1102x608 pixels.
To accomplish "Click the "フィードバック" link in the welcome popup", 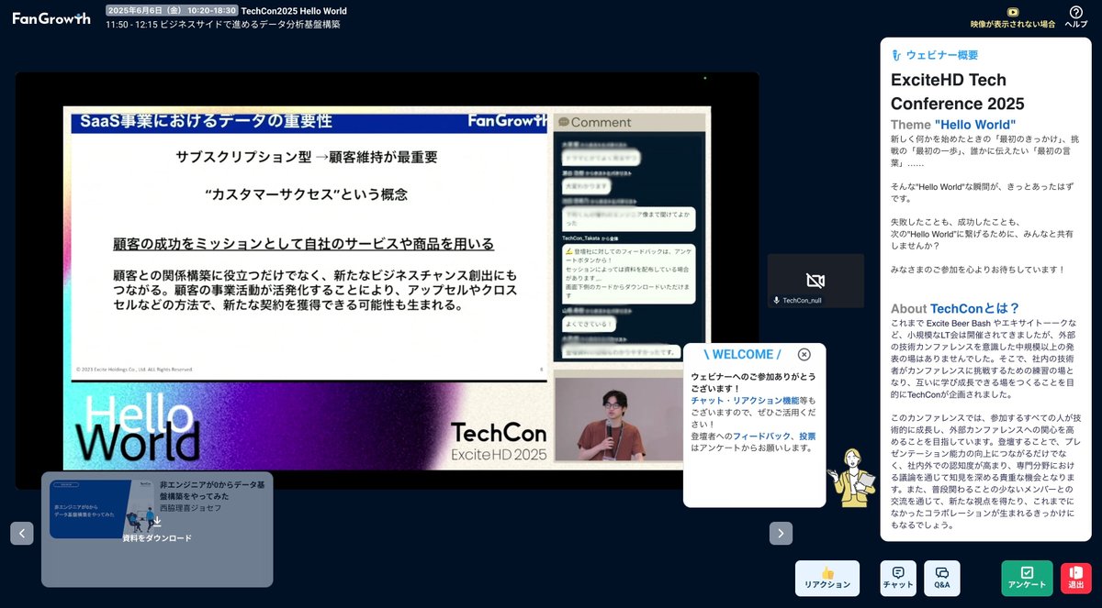I will coord(761,437).
